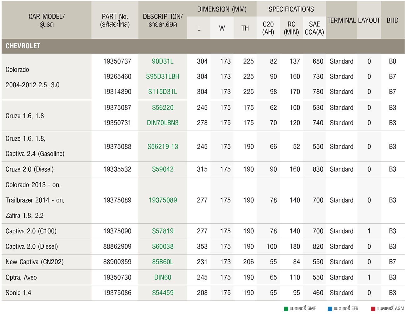Select green description 19375089

[x=163, y=200]
